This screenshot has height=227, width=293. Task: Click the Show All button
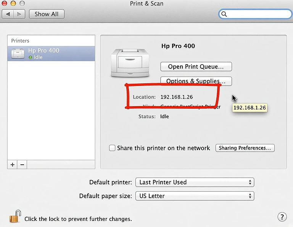tap(47, 14)
